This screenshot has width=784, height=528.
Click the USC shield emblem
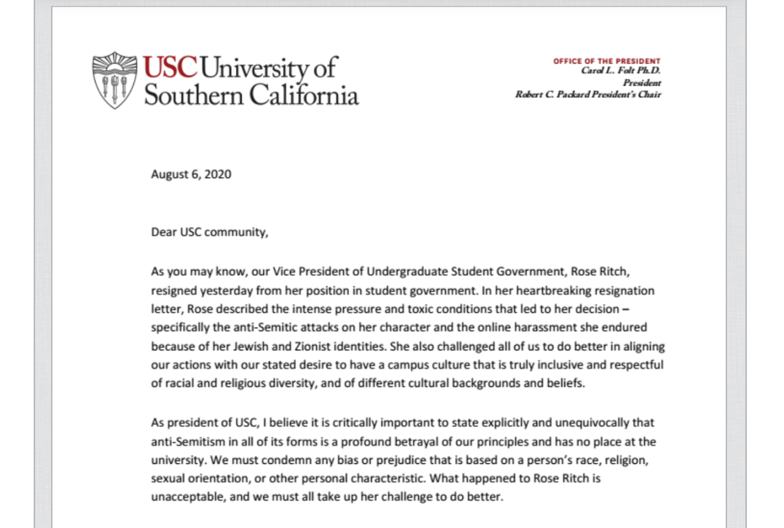point(115,80)
